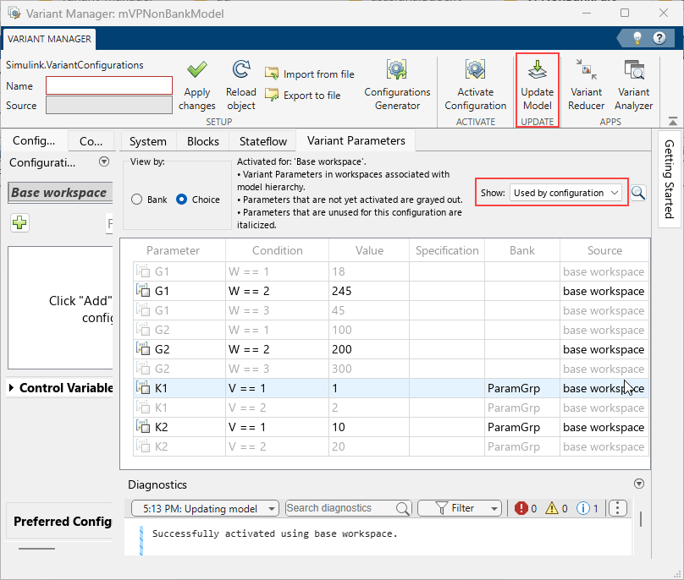
Task: Select the Base workspace configuration
Action: (60, 193)
